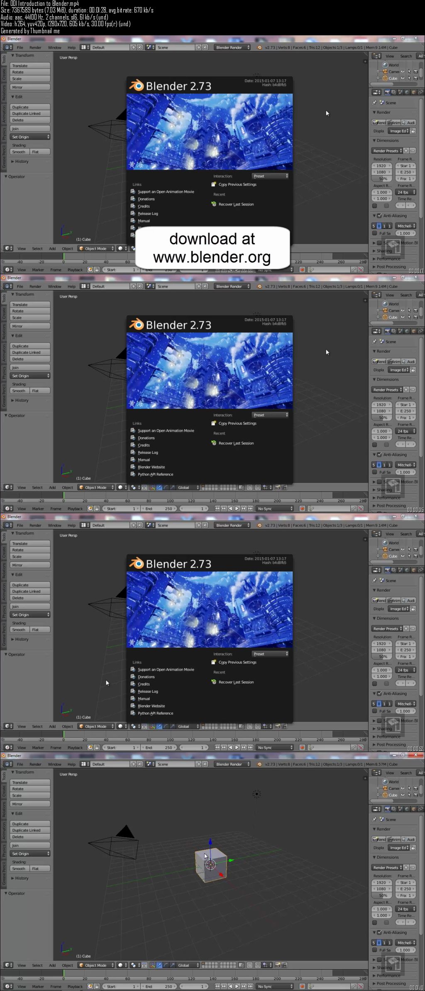Open Playback menu in second frame's timeline
The width and height of the screenshot is (425, 991).
(75, 509)
